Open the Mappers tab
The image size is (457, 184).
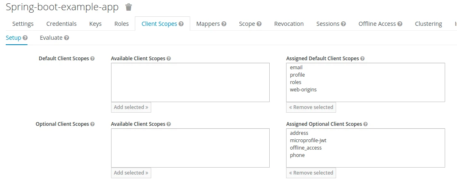[208, 24]
